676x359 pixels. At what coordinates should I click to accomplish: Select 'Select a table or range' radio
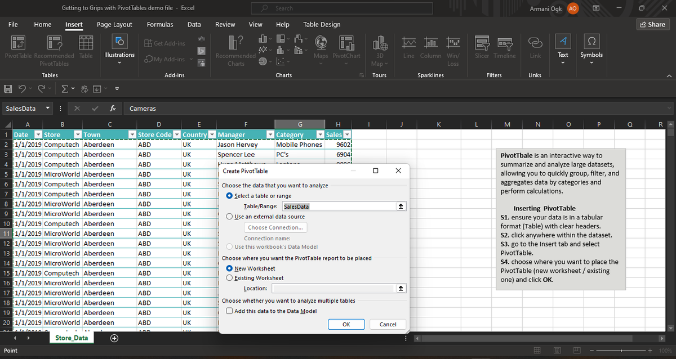coord(229,196)
